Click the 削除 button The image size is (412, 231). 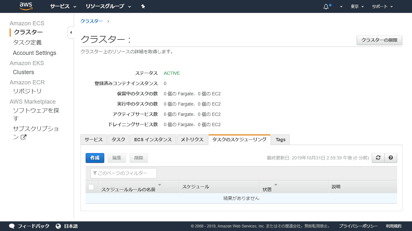[x=139, y=158]
